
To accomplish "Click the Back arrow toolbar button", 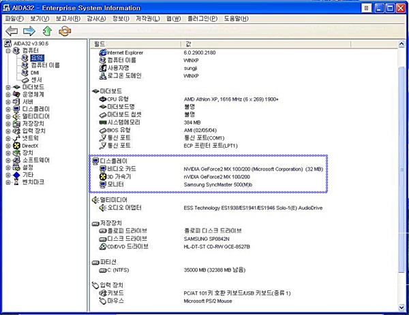I will pos(12,31).
